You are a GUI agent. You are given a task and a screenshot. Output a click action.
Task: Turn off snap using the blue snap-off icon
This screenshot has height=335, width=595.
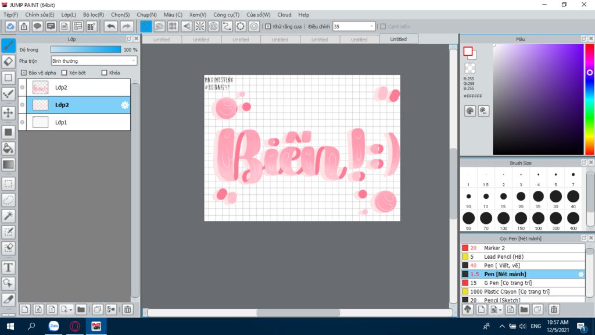(146, 26)
